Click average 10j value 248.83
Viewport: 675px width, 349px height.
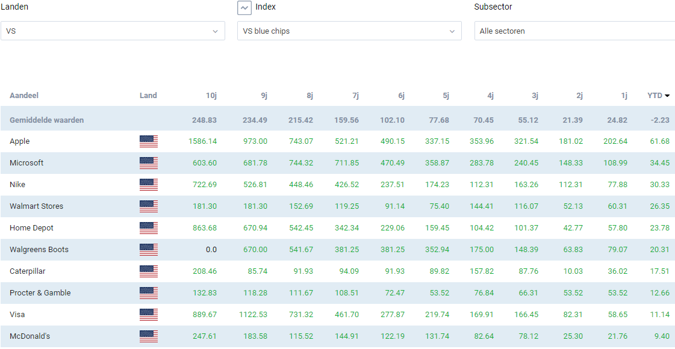click(205, 120)
